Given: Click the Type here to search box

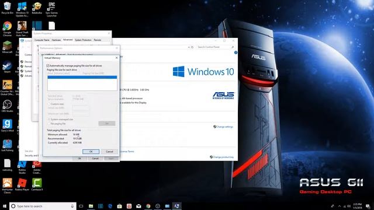Looking at the screenshot, I should (x=43, y=206).
